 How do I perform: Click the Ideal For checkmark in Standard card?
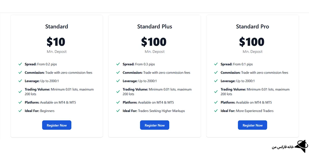pos(20,111)
